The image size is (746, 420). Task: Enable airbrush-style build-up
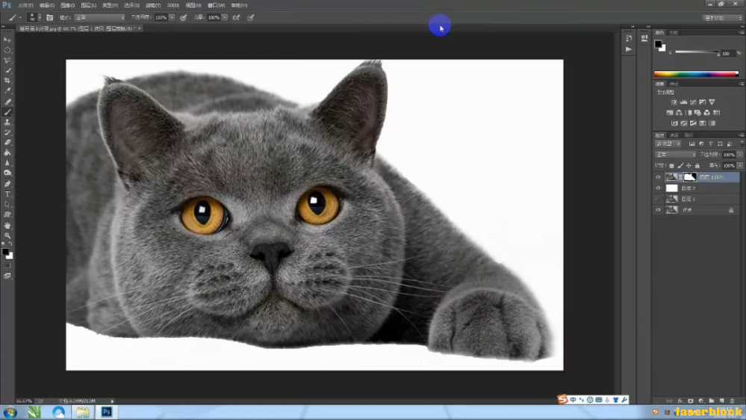tap(236, 18)
